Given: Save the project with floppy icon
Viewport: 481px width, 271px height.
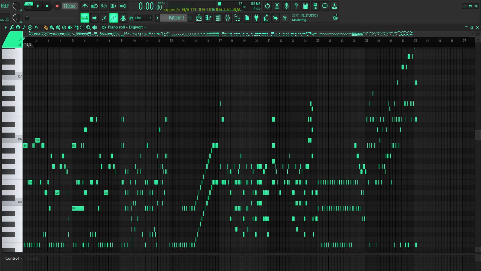Looking at the screenshot, I should click(306, 6).
